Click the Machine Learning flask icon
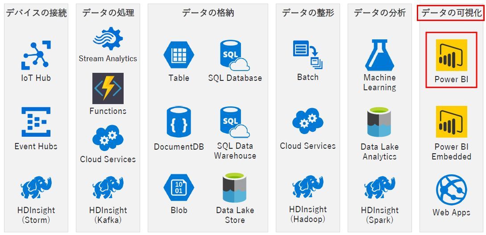 click(x=379, y=55)
